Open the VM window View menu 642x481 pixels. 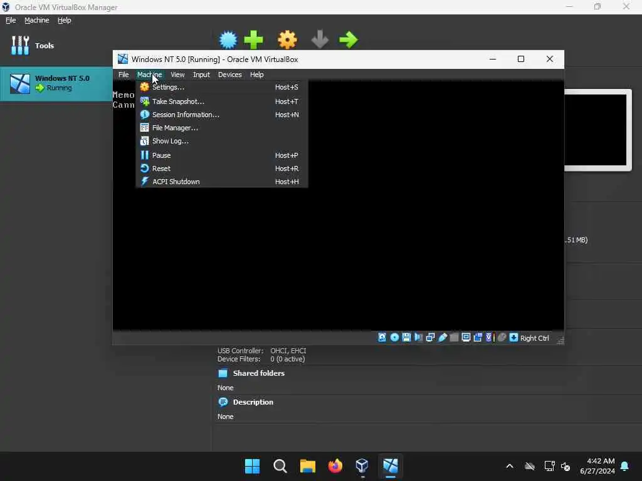click(177, 75)
